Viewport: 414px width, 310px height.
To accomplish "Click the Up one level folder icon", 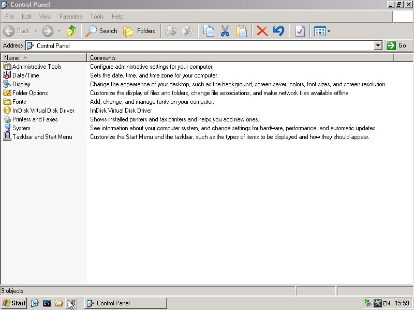I will click(x=71, y=31).
